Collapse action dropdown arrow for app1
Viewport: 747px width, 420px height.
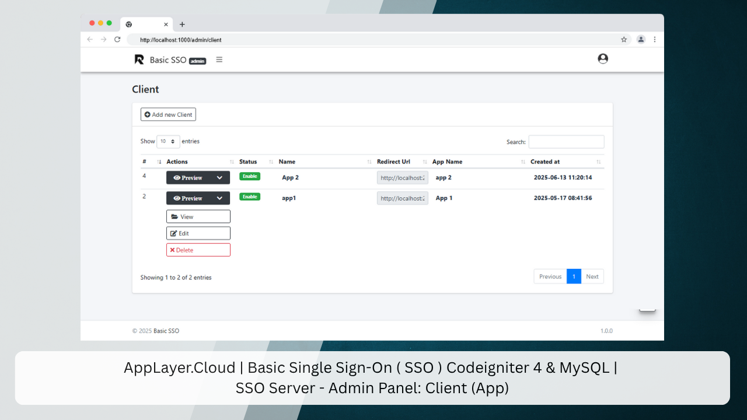tap(220, 198)
